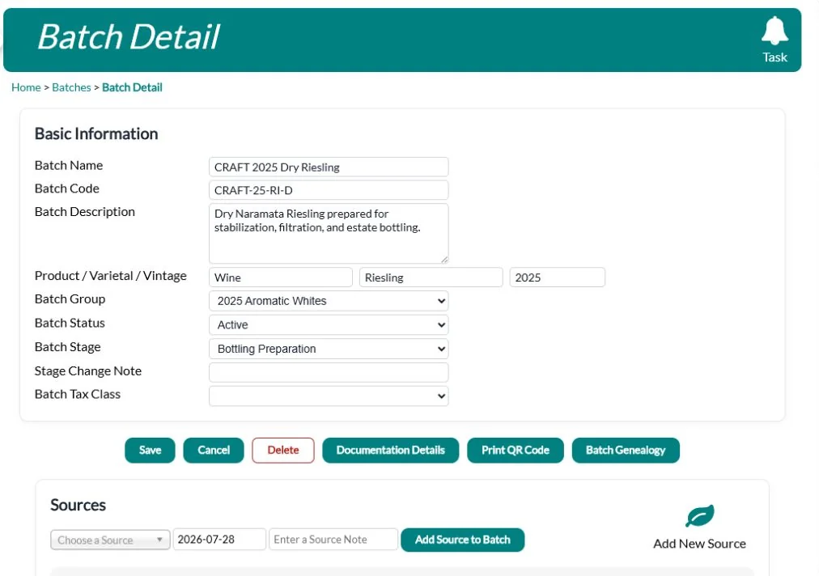Image resolution: width=819 pixels, height=576 pixels.
Task: Click Add Source to Batch button
Action: [463, 540]
